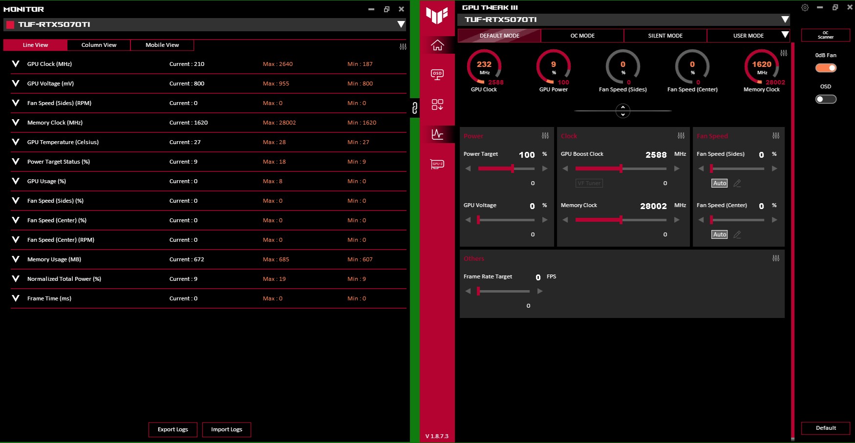Open settings gear in GPU Tweak title bar
The height and width of the screenshot is (443, 855).
pos(805,8)
